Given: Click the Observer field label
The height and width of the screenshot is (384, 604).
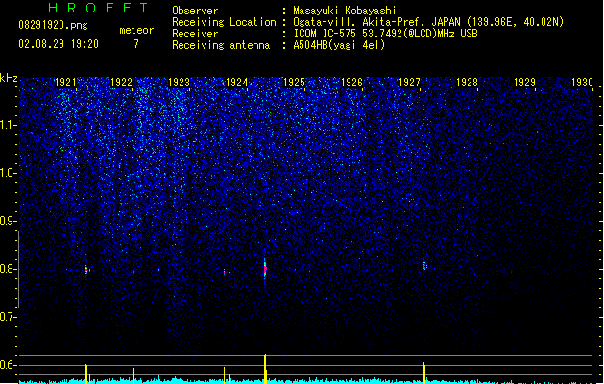Looking at the screenshot, I should 195,11.
